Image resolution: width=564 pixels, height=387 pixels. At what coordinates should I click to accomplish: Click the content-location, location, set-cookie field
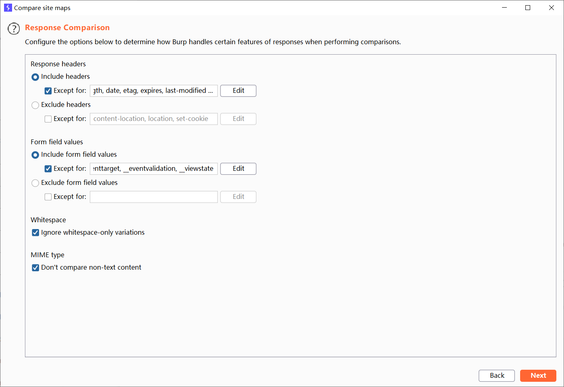click(154, 119)
